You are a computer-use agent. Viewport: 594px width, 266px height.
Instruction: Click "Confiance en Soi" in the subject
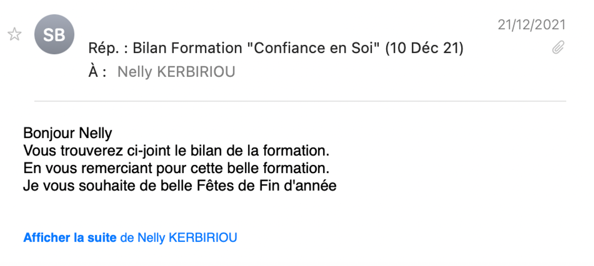pos(313,48)
